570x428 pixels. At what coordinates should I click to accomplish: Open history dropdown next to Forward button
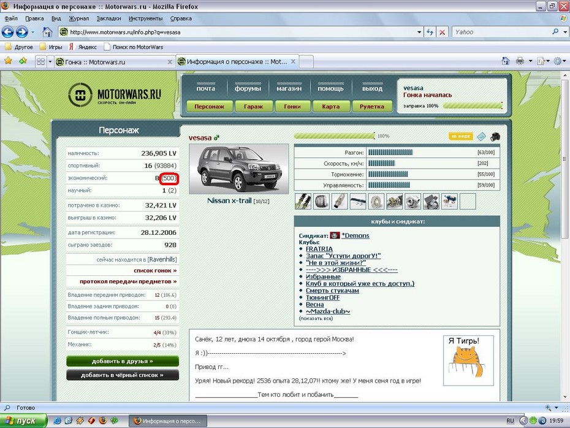click(32, 32)
